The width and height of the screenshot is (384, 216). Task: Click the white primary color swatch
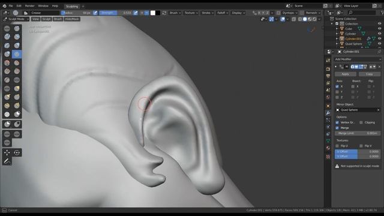[153, 13]
